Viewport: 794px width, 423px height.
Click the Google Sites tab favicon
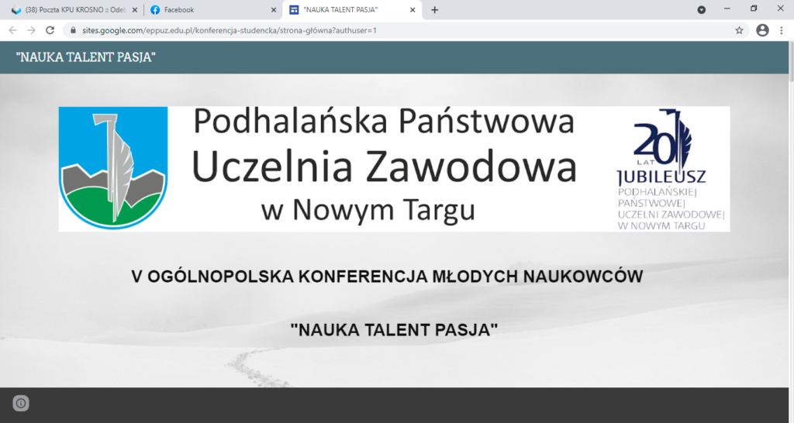tap(294, 9)
